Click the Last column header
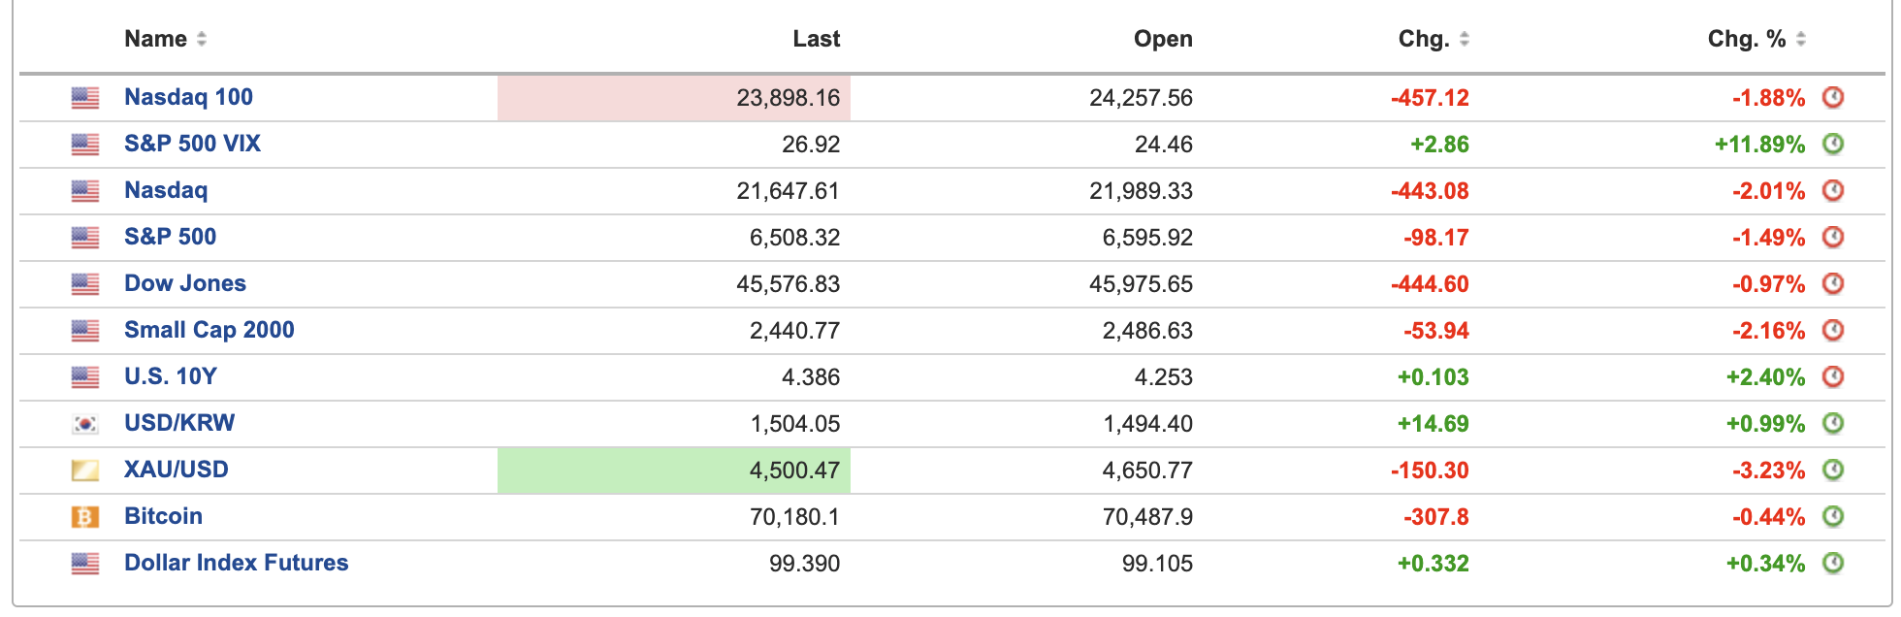1901x617 pixels. point(816,40)
